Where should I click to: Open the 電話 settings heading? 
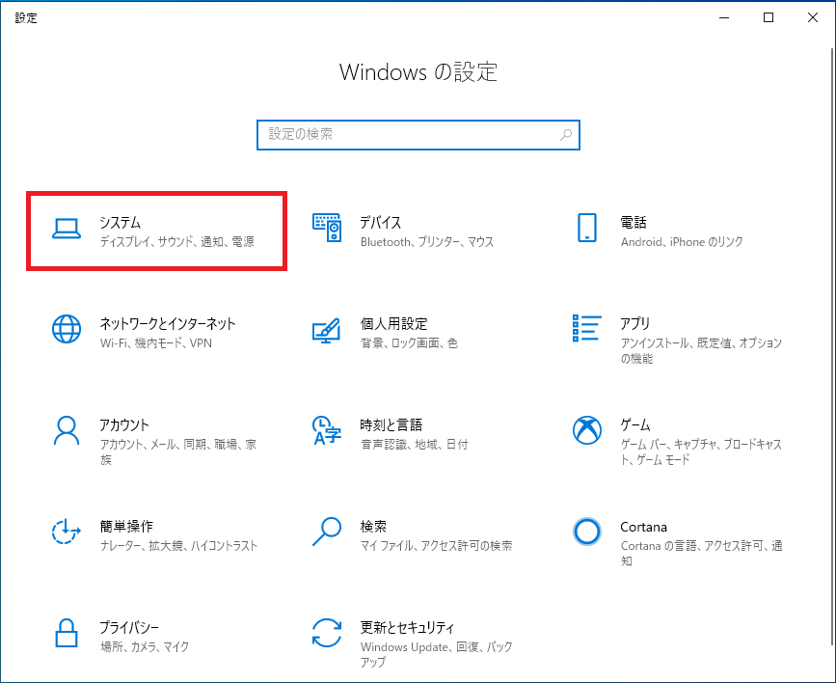(x=634, y=223)
